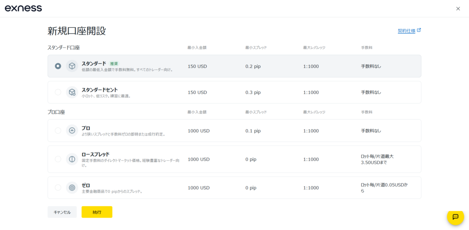Screen dimensions: 469x230
Task: Click the スタンダードセント account name
Action: pyautogui.click(x=99, y=90)
